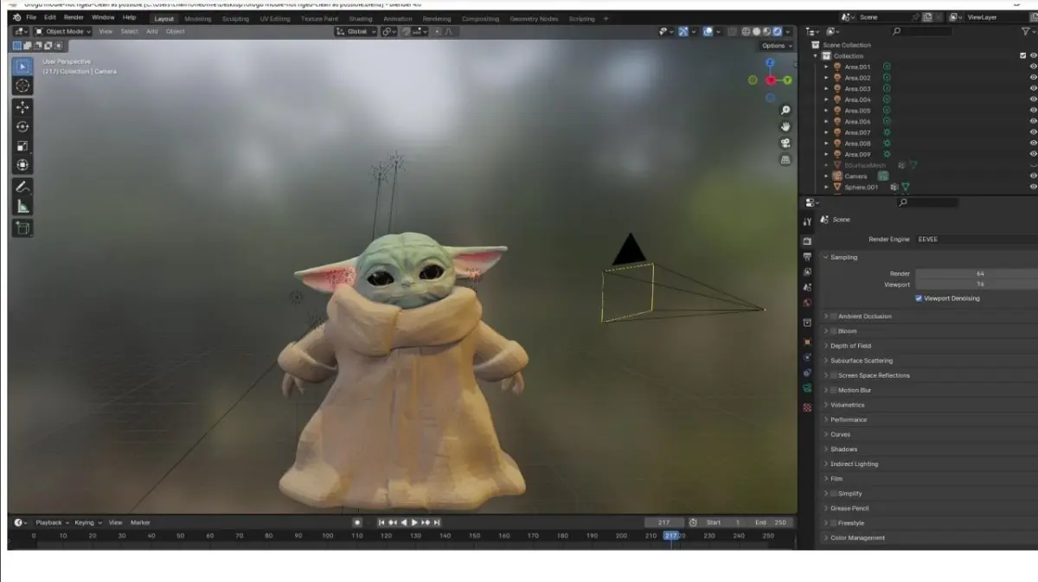
Task: Click the current frame 217 field
Action: pyautogui.click(x=664, y=522)
